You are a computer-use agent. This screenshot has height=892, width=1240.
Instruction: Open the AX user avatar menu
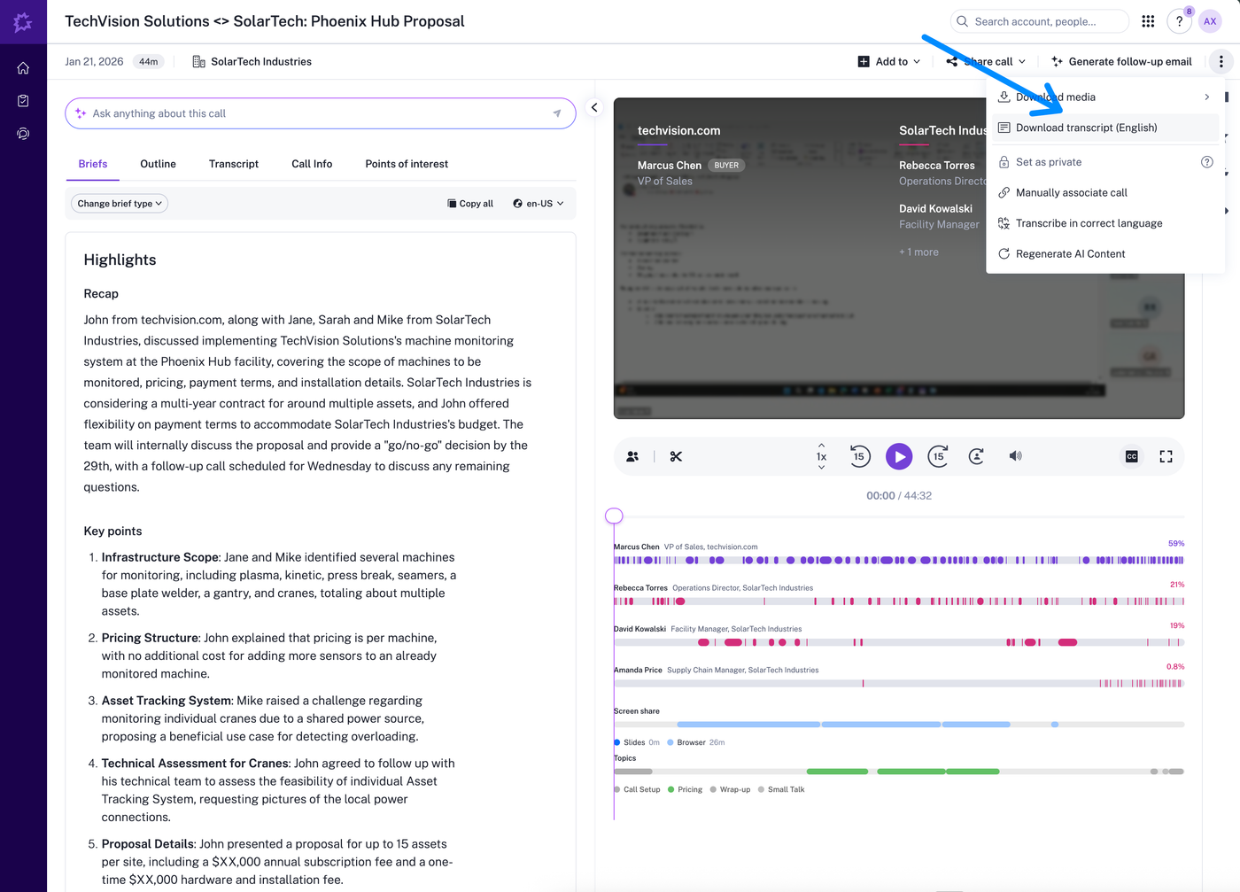(x=1210, y=21)
